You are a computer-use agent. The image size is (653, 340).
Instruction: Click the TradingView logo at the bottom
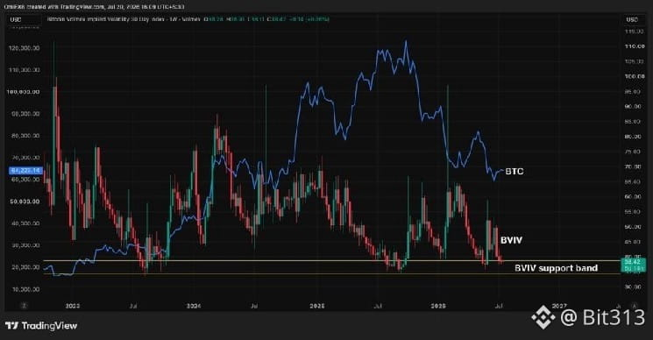point(41,325)
